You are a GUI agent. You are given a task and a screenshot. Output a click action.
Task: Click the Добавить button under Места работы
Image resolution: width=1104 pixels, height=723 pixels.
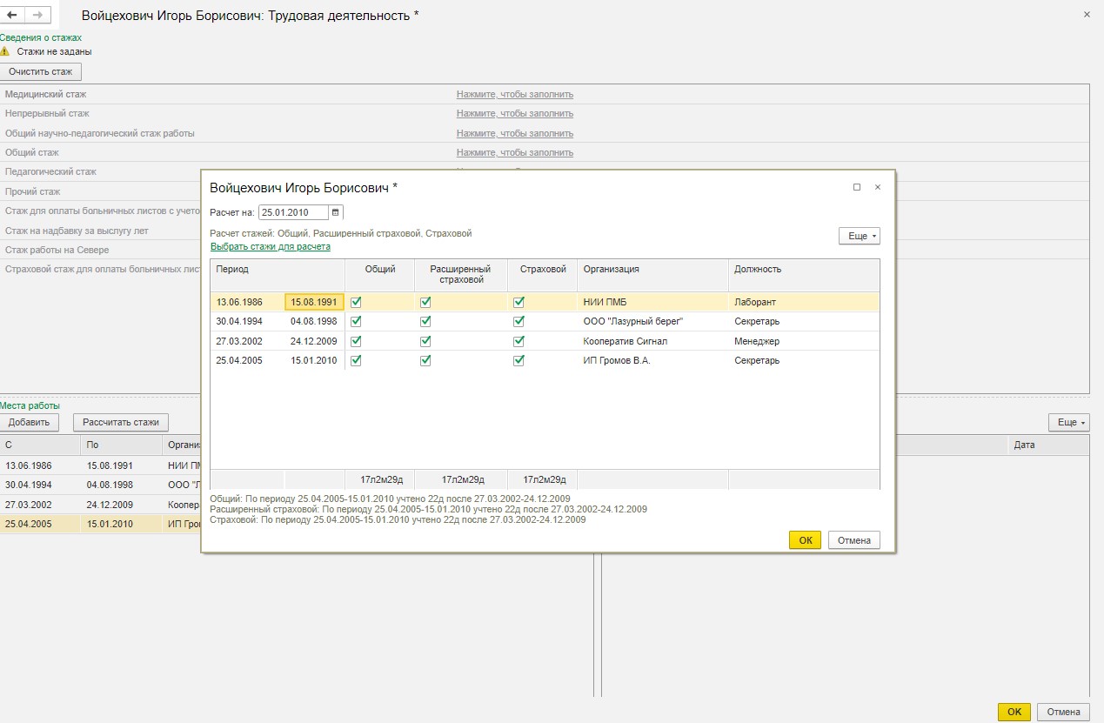30,422
